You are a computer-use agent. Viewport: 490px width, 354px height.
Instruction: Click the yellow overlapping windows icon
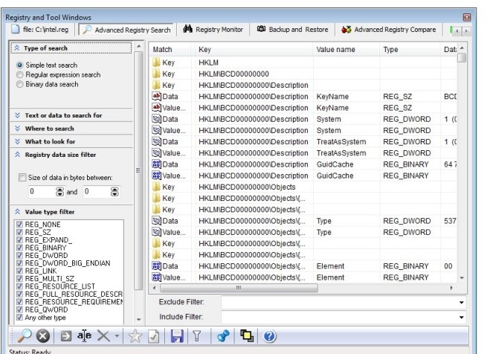point(247,336)
